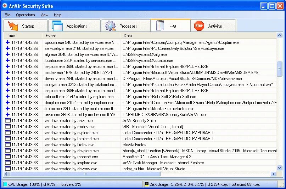Select 'index_ru.htm - Microsoft Visual Studio' cell

154,168
